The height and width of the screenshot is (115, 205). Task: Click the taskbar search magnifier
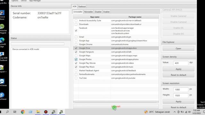click(7, 112)
